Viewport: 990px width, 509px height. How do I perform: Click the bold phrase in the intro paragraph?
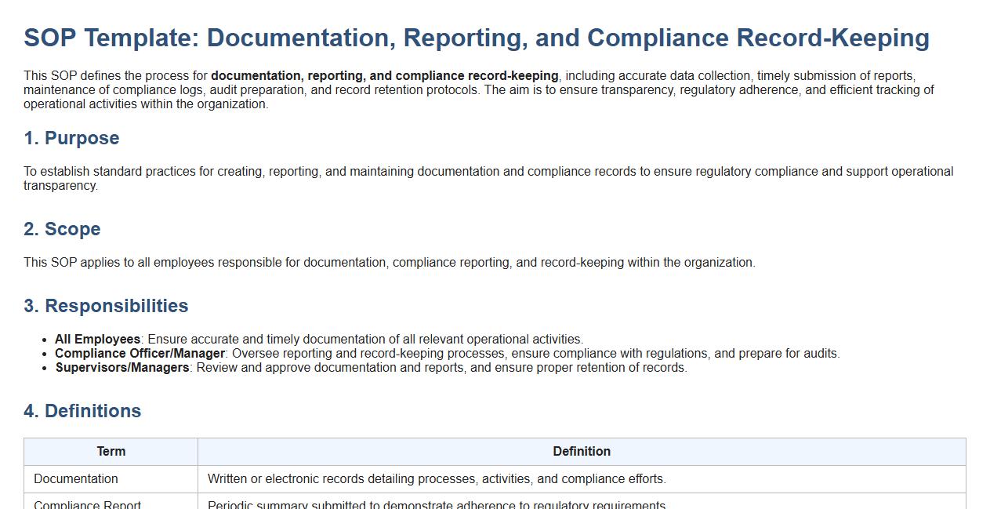click(x=384, y=76)
